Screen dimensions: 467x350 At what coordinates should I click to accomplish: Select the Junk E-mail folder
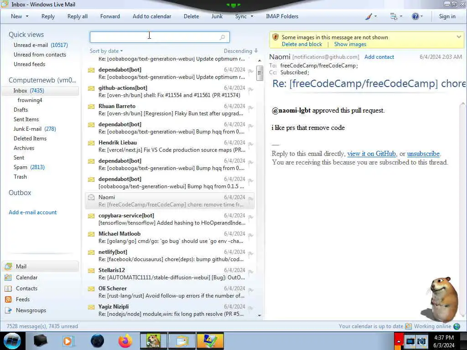coord(35,129)
